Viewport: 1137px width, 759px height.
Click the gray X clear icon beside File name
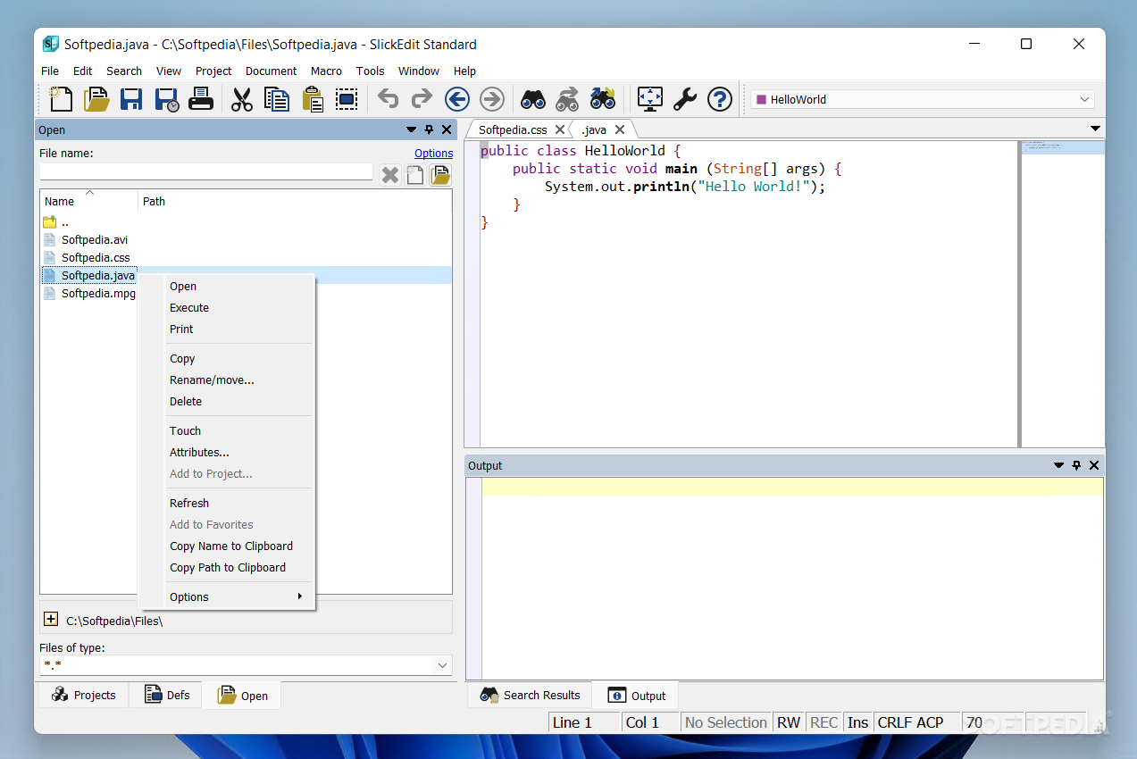tap(390, 175)
